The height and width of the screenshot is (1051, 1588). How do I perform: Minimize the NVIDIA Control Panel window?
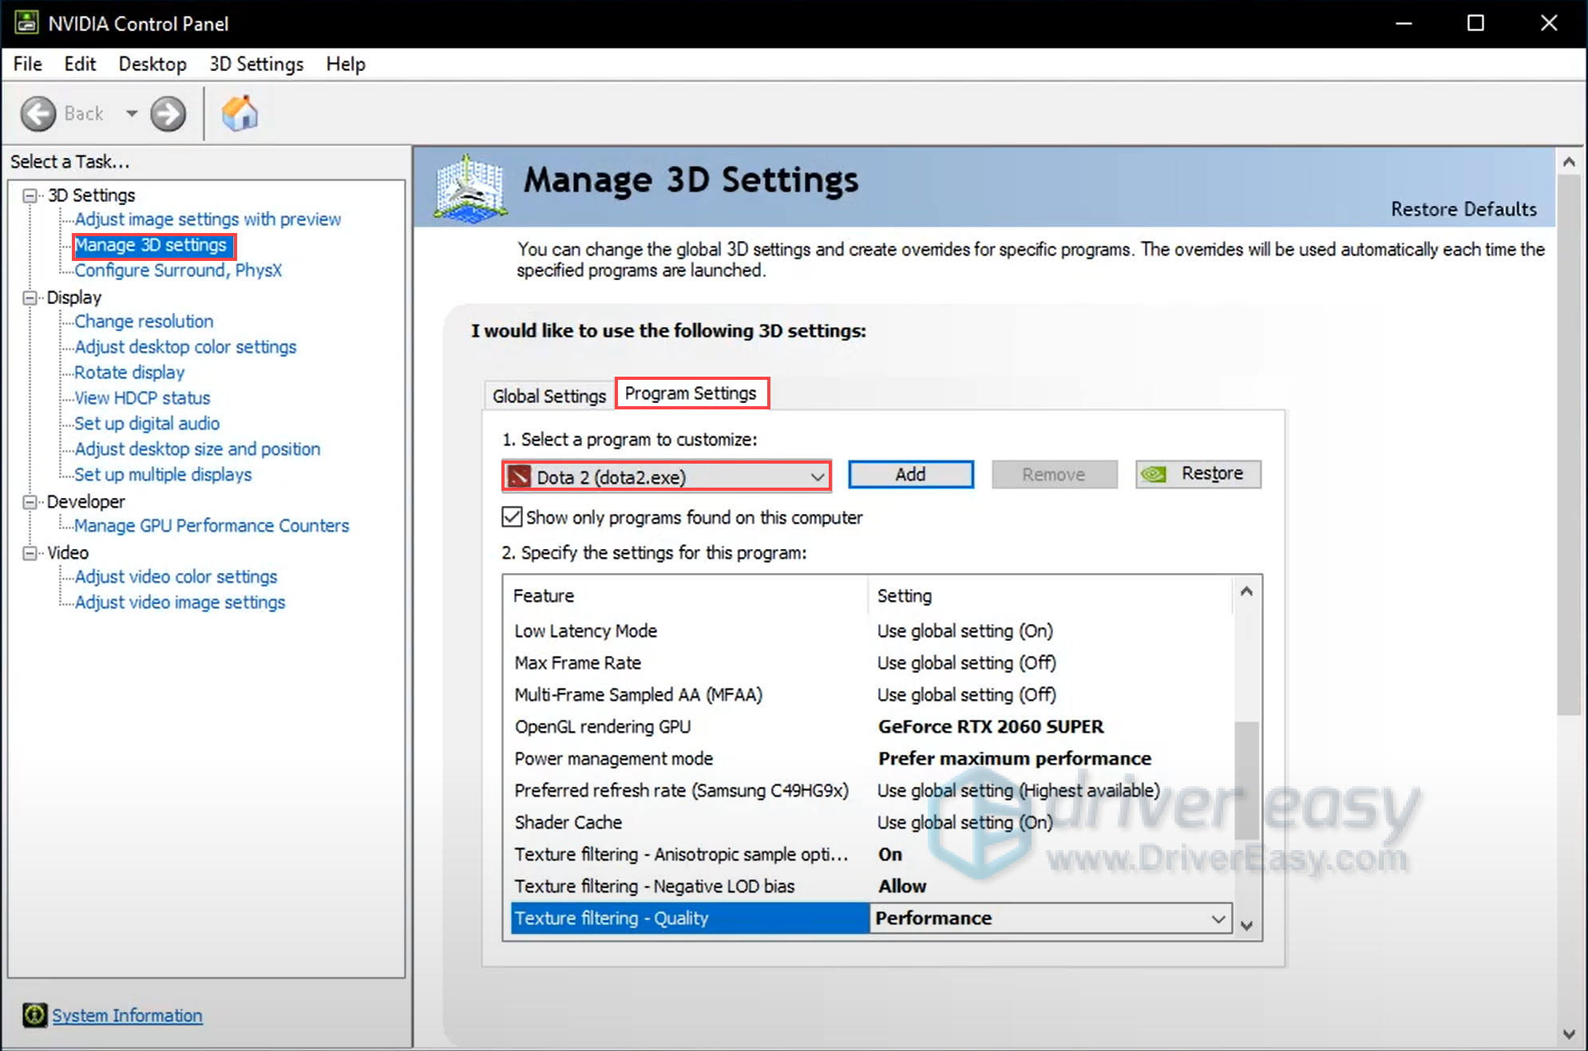[x=1404, y=23]
